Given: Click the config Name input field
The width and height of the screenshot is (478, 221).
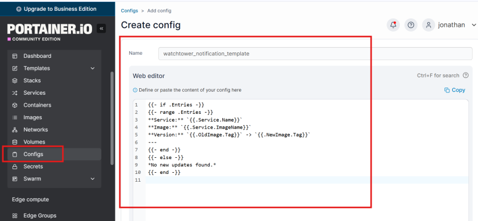Looking at the screenshot, I should 315,54.
